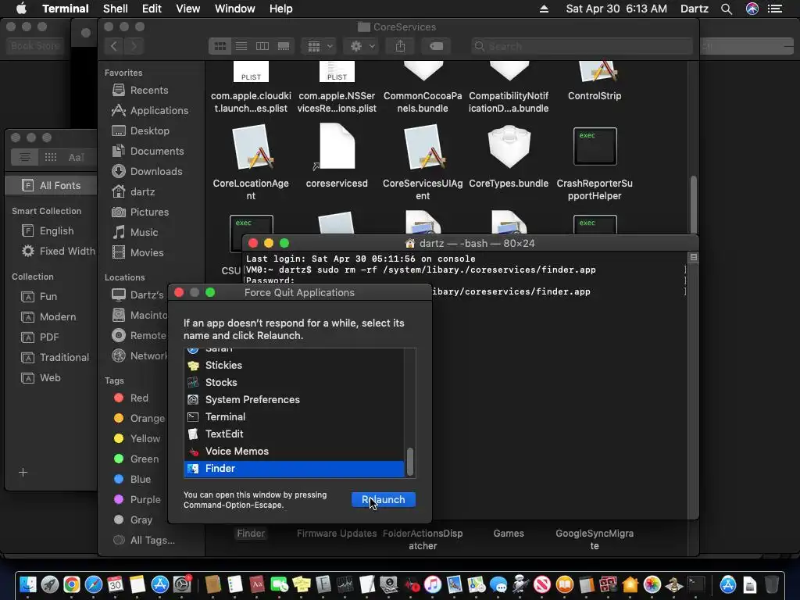This screenshot has height=600, width=800.
Task: Open the Shell menu
Action: pyautogui.click(x=116, y=9)
